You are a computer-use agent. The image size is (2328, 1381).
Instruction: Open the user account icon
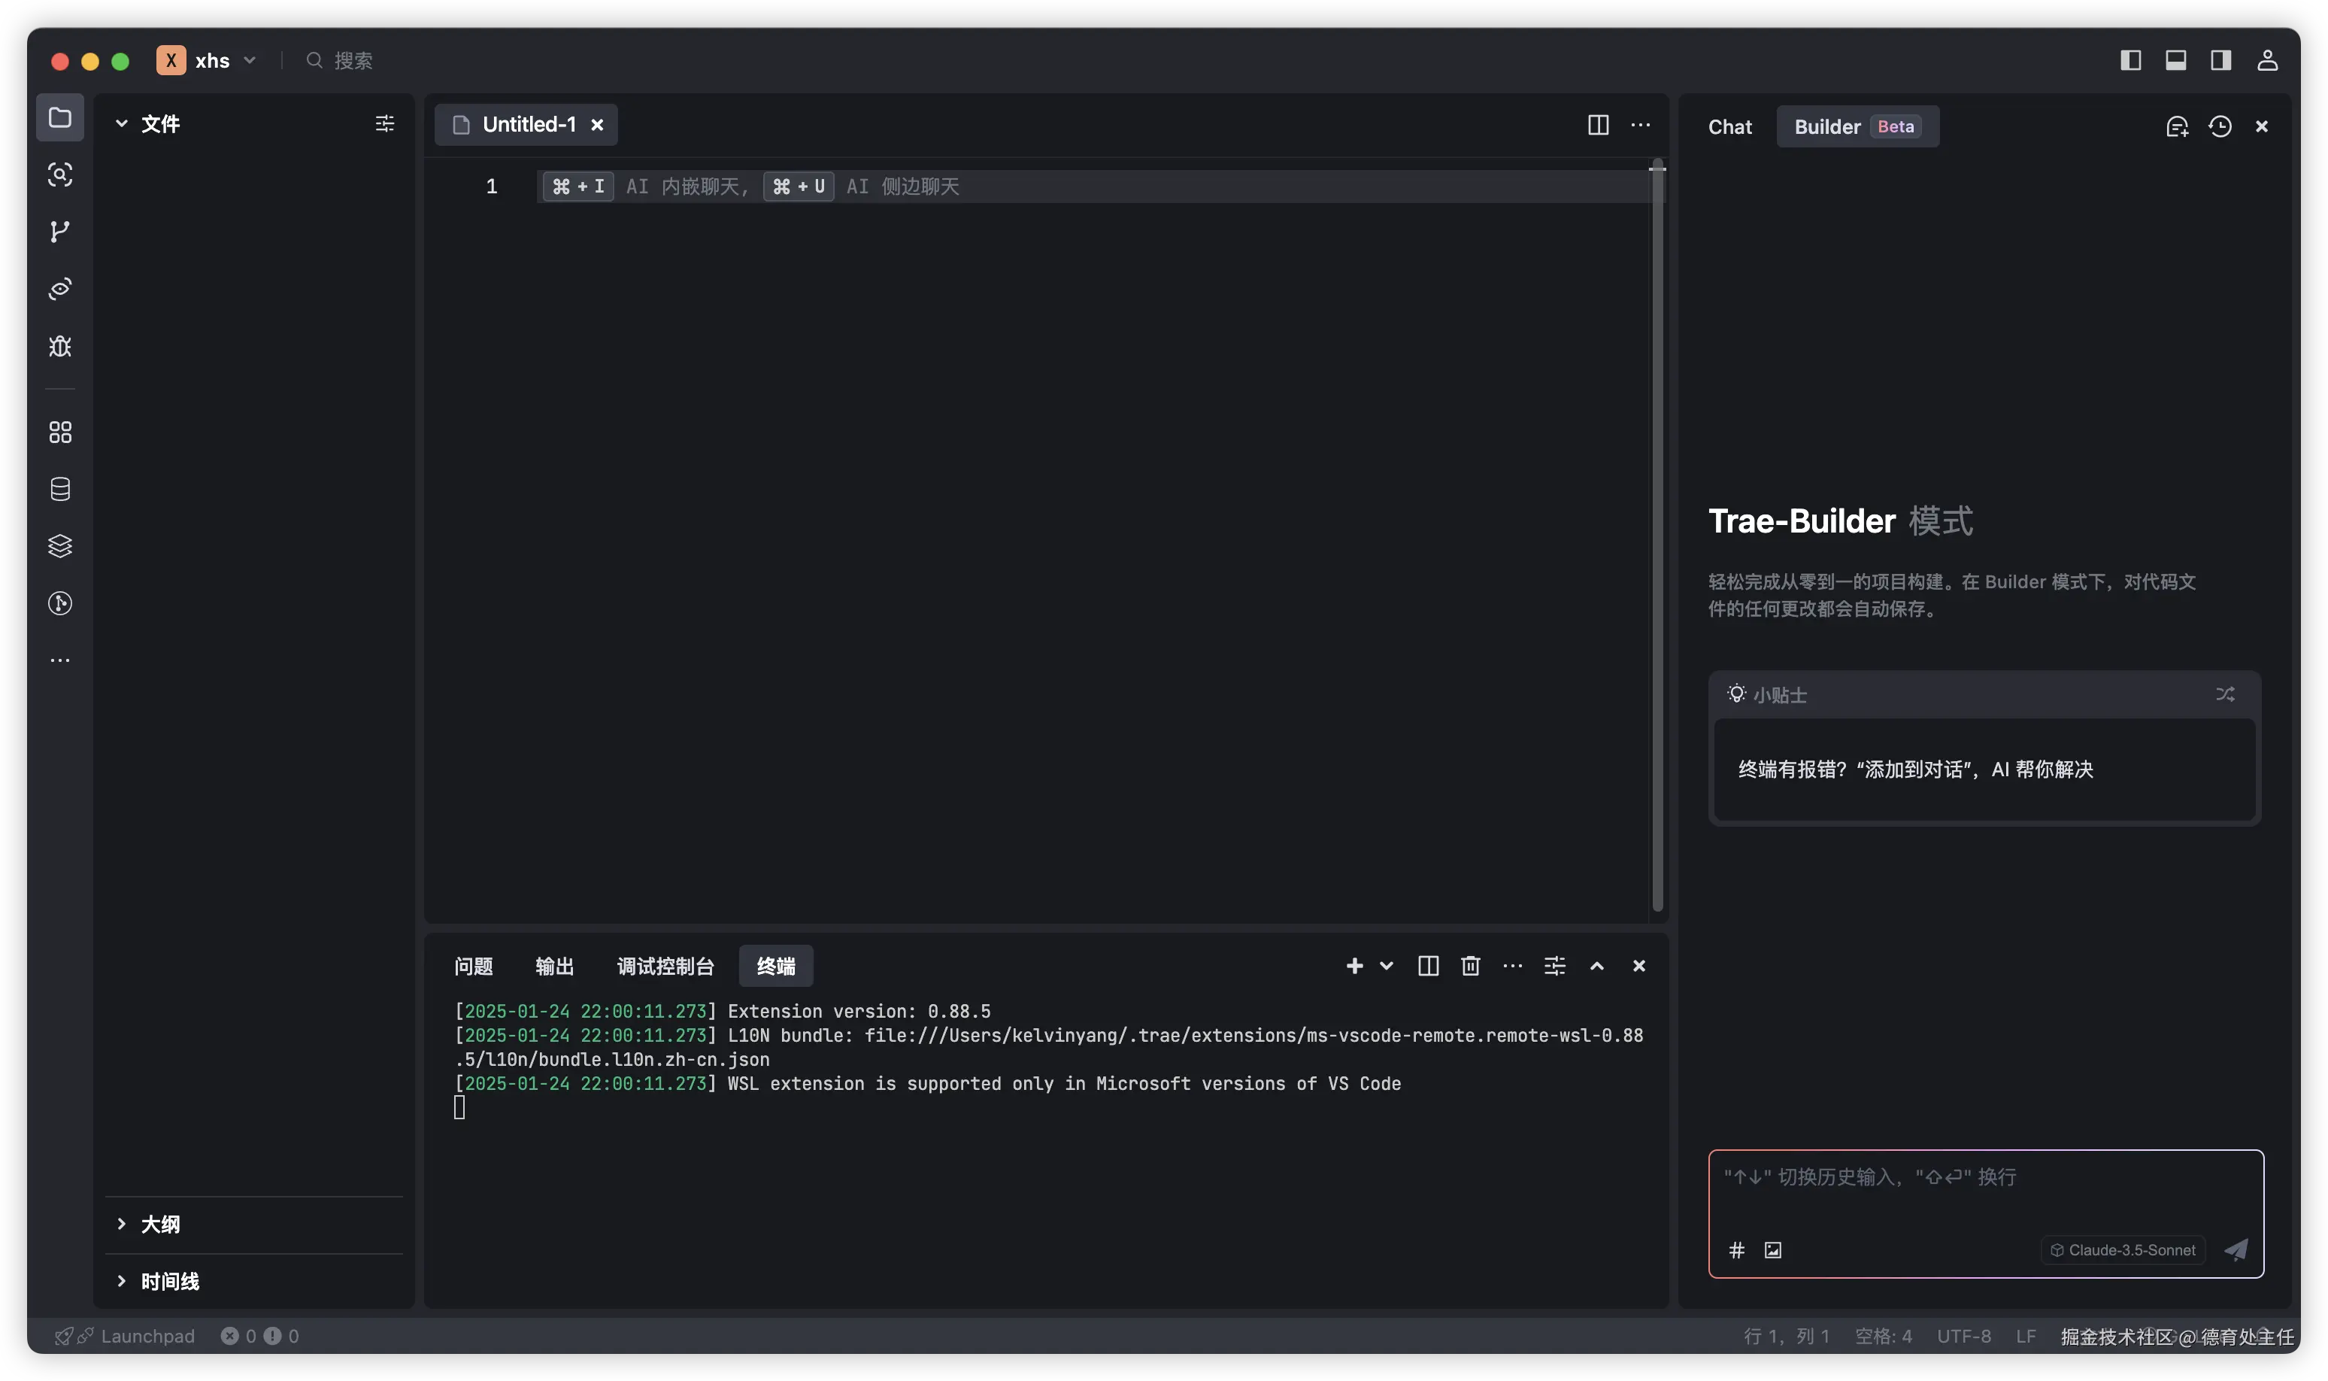click(2266, 60)
